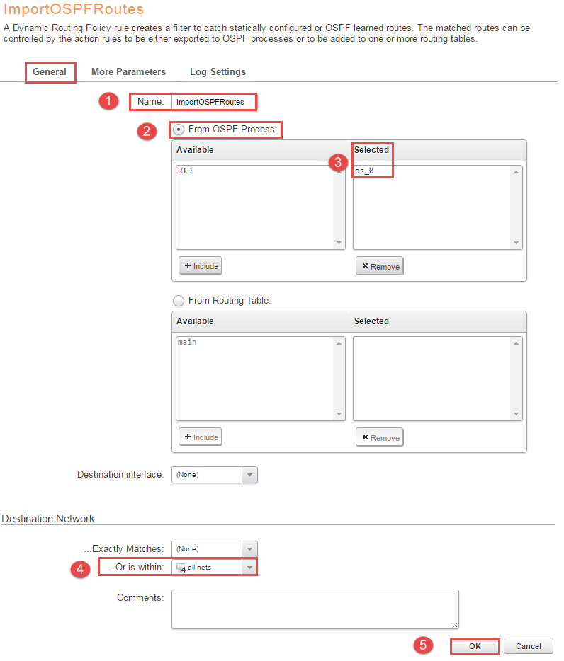The image size is (564, 661).
Task: Click the Comments text area
Action: [x=315, y=609]
